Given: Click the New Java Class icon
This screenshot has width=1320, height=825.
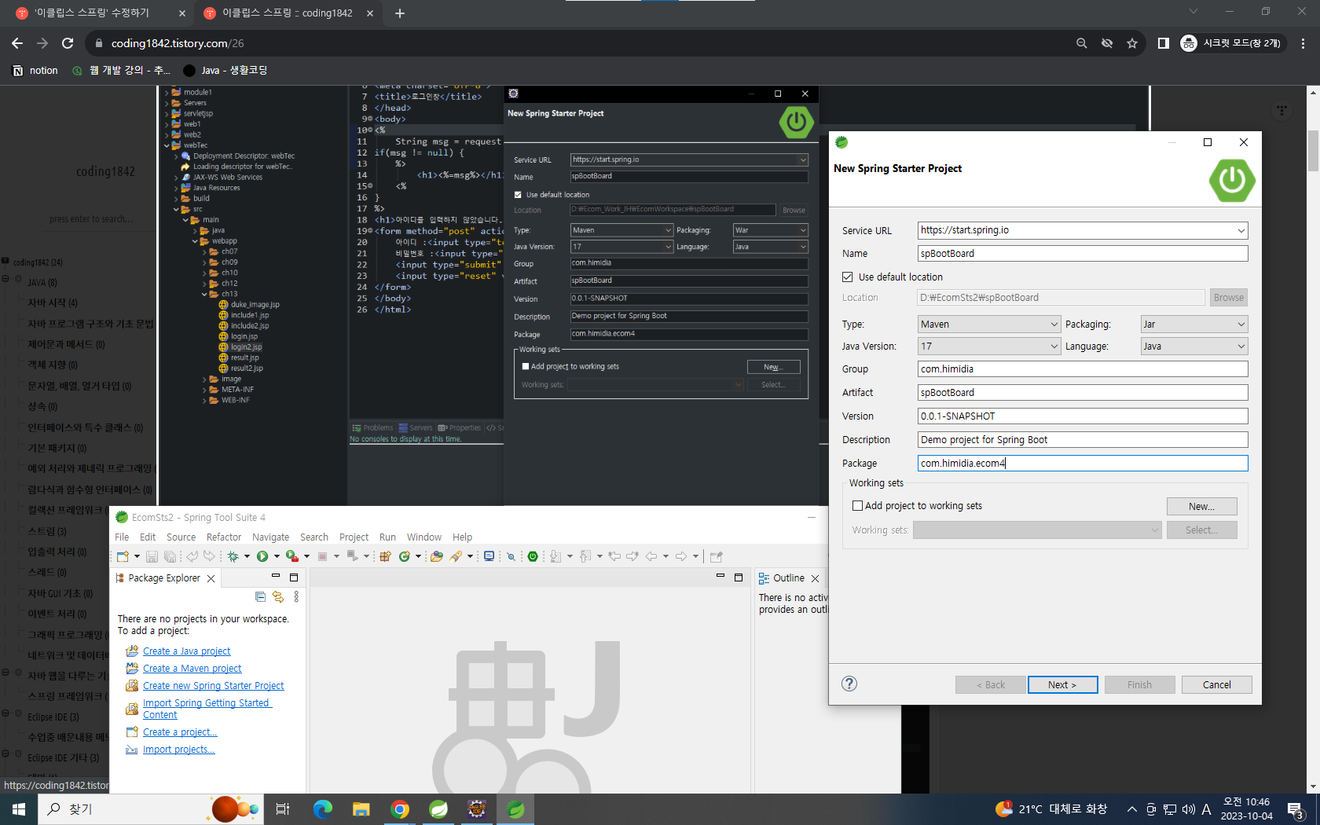Looking at the screenshot, I should (405, 556).
